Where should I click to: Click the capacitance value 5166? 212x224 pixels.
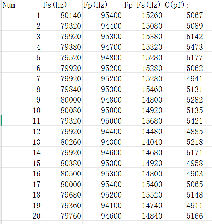tap(184, 215)
